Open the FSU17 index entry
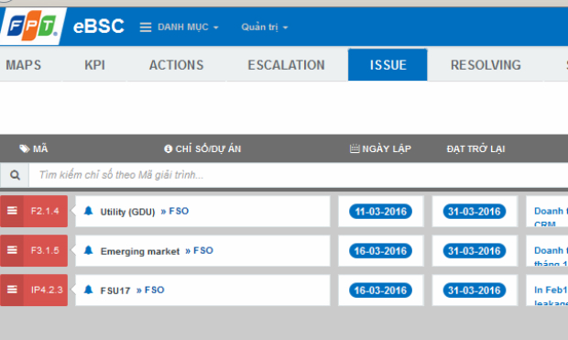 click(x=115, y=291)
